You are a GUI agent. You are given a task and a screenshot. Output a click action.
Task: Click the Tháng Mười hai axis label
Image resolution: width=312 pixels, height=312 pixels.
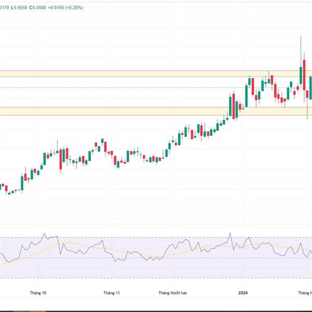click(172, 293)
